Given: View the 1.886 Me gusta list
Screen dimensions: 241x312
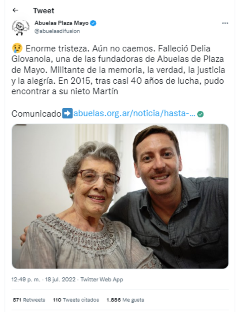Looking at the screenshot, I should (125, 300).
